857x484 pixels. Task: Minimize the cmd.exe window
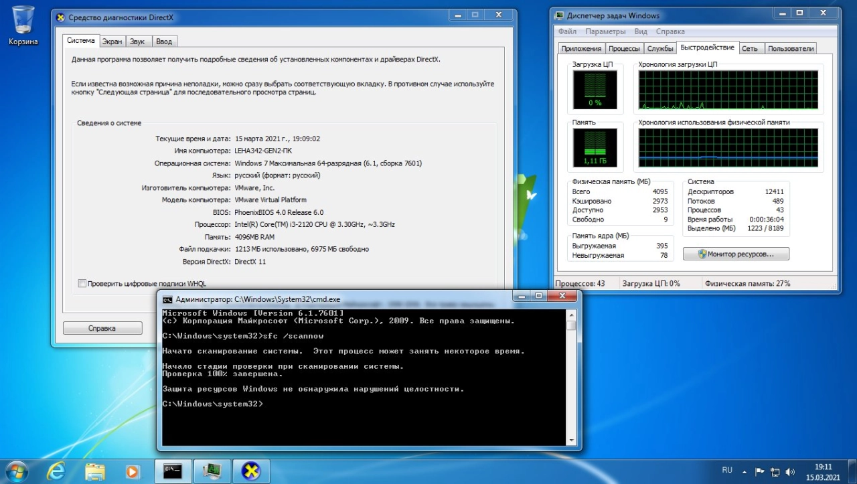coord(521,296)
